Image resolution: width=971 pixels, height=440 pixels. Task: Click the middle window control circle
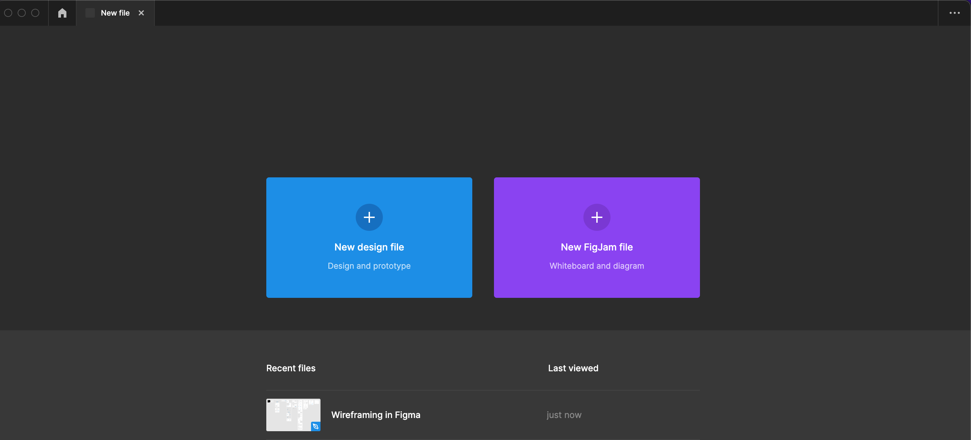tap(22, 13)
